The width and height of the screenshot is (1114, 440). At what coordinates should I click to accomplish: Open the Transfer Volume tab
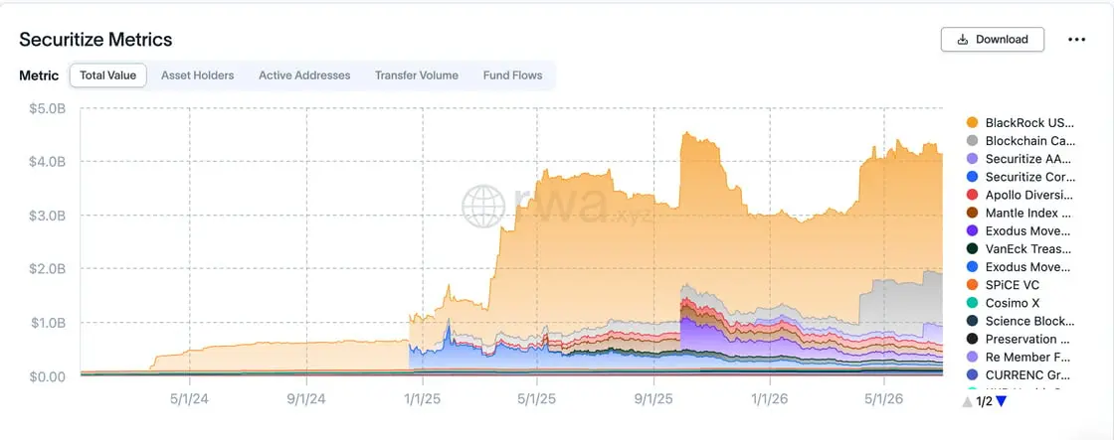click(x=417, y=75)
